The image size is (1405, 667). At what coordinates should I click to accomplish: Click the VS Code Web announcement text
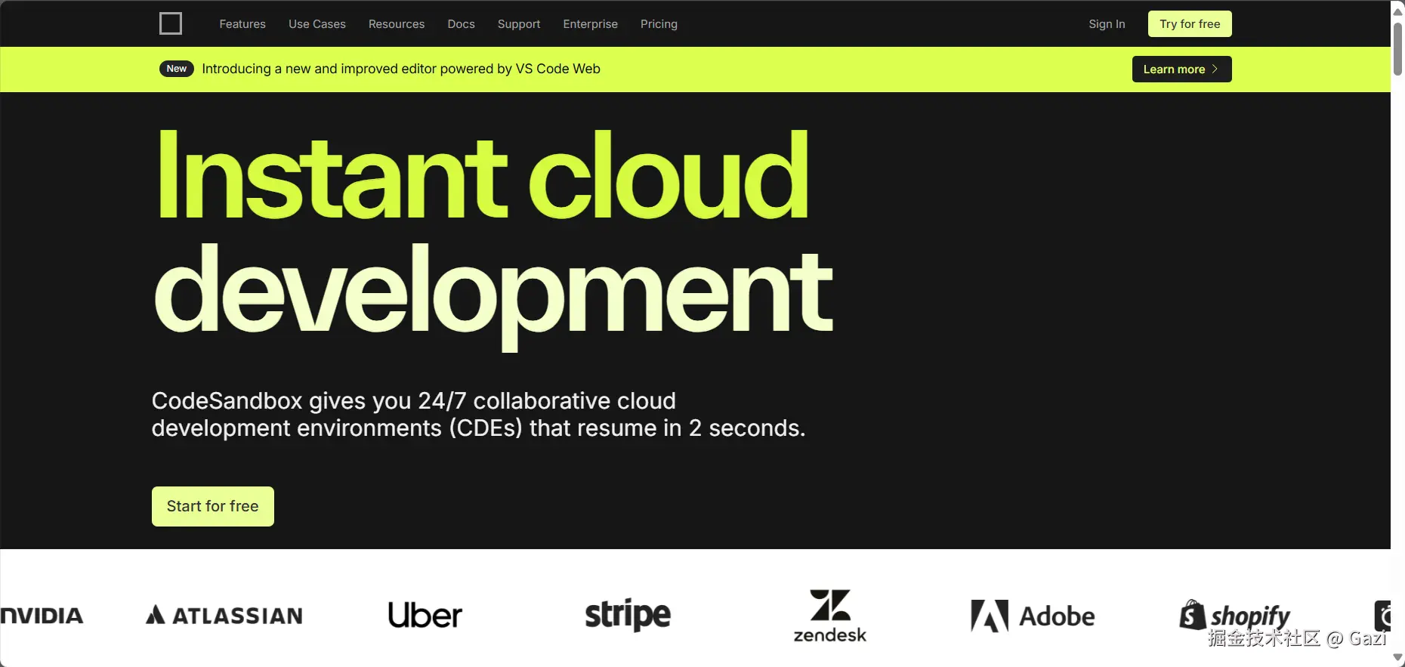point(401,69)
